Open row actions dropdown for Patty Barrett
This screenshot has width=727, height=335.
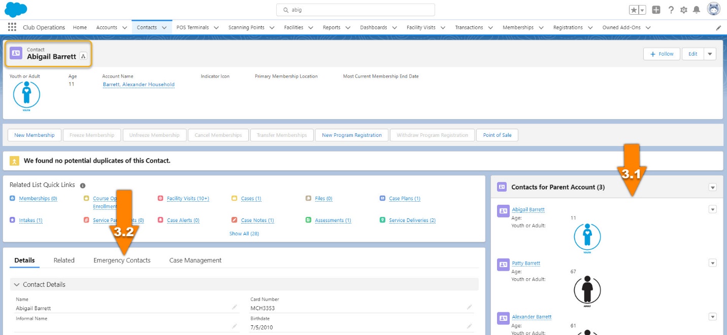(x=713, y=263)
